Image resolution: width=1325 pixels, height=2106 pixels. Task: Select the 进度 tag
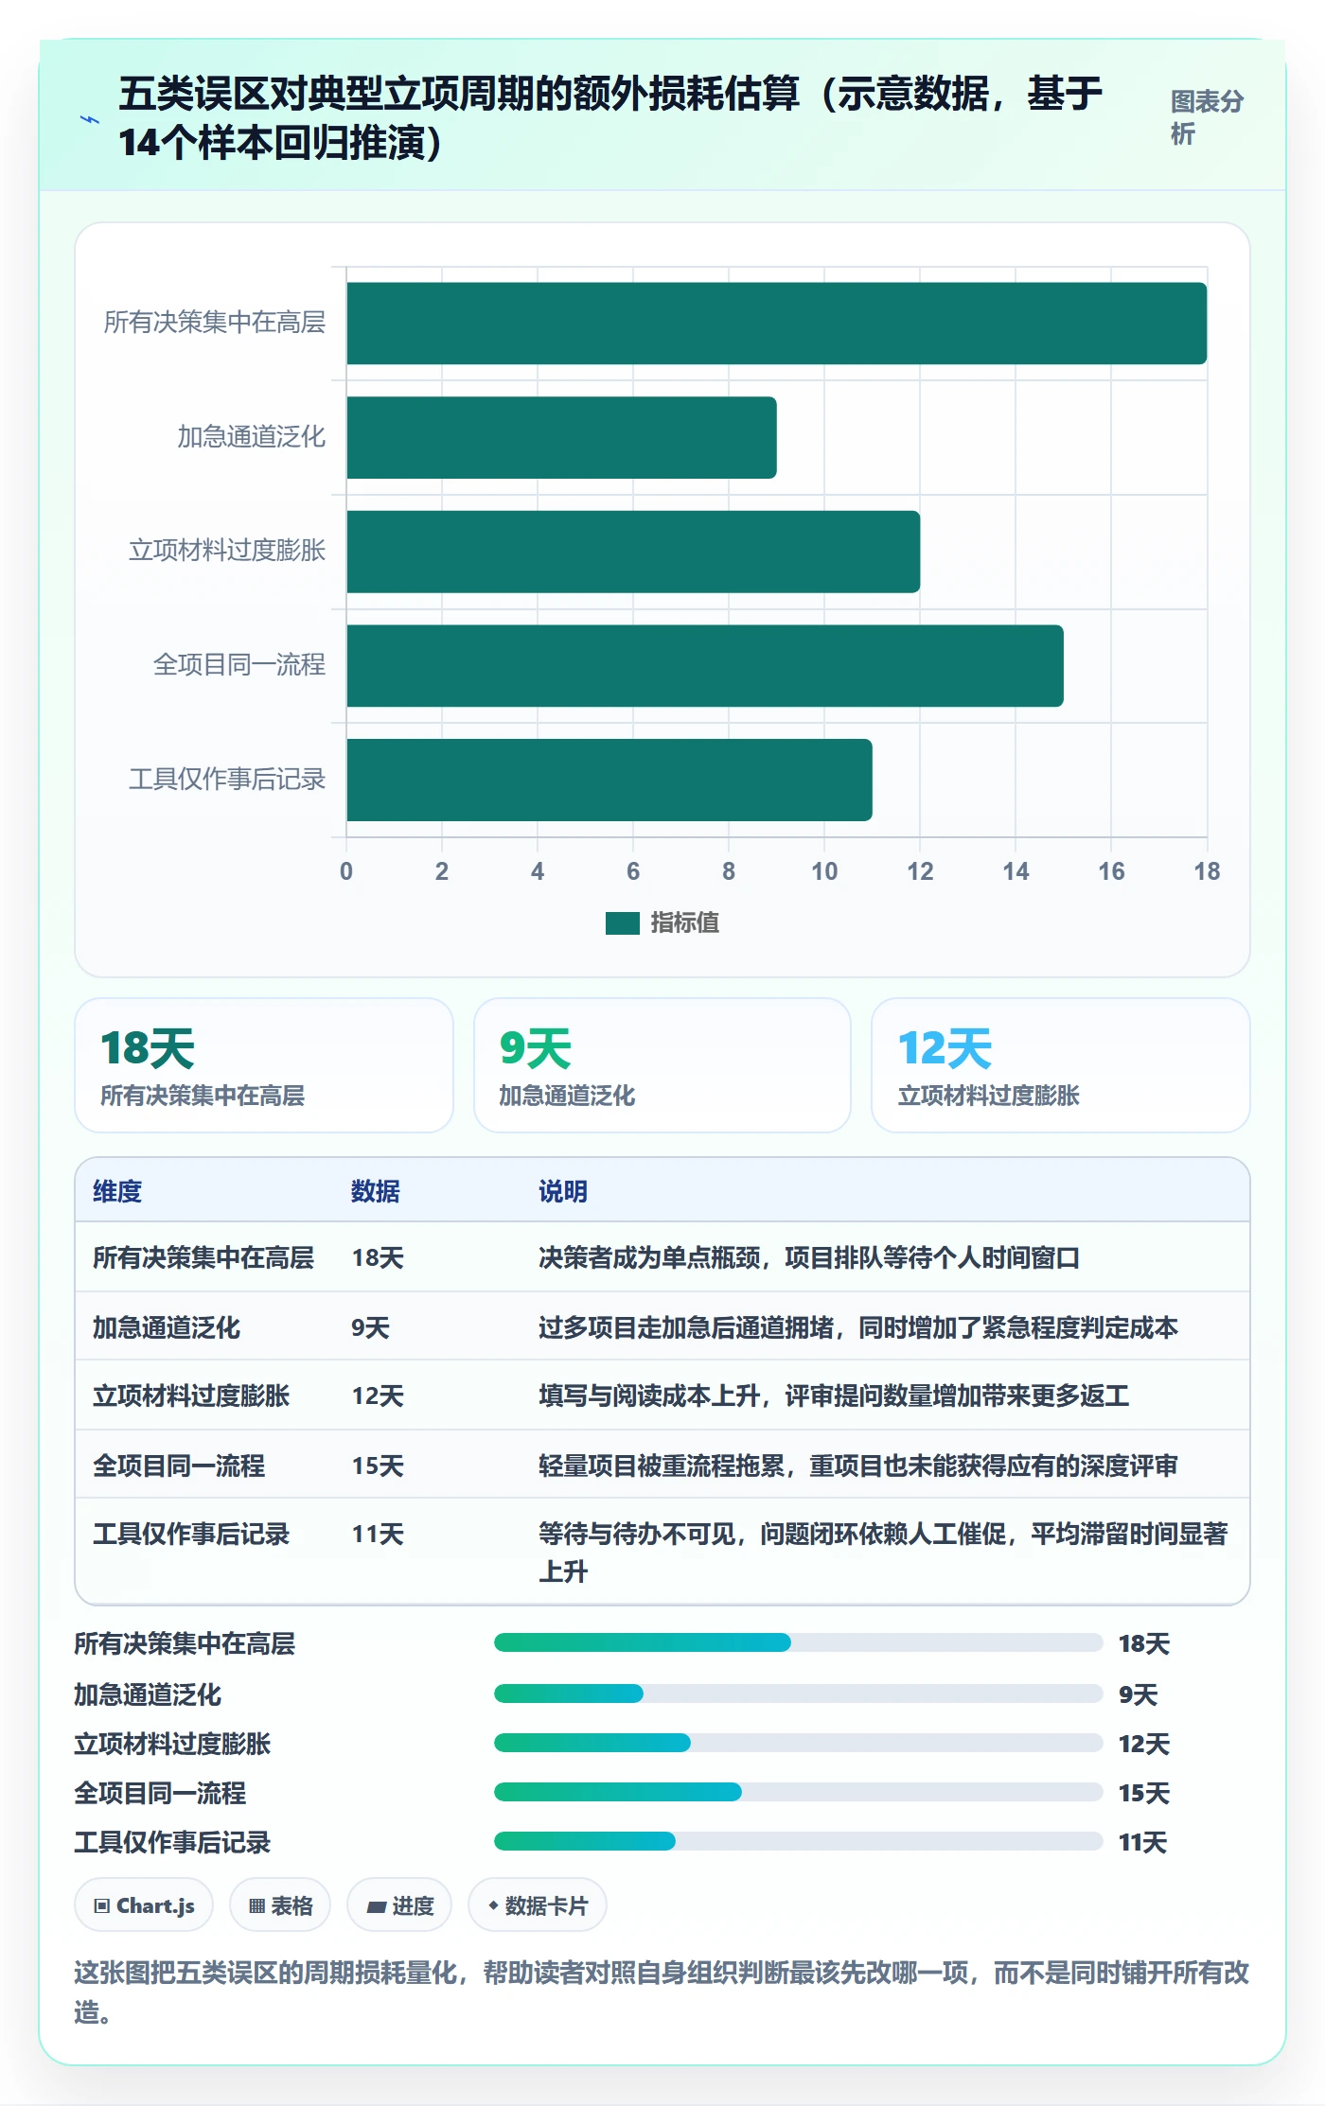coord(399,1905)
